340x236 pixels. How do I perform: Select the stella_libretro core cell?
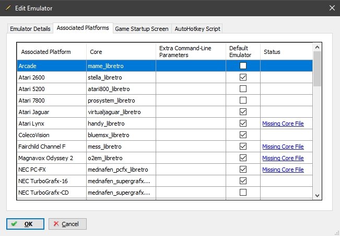[x=121, y=77]
